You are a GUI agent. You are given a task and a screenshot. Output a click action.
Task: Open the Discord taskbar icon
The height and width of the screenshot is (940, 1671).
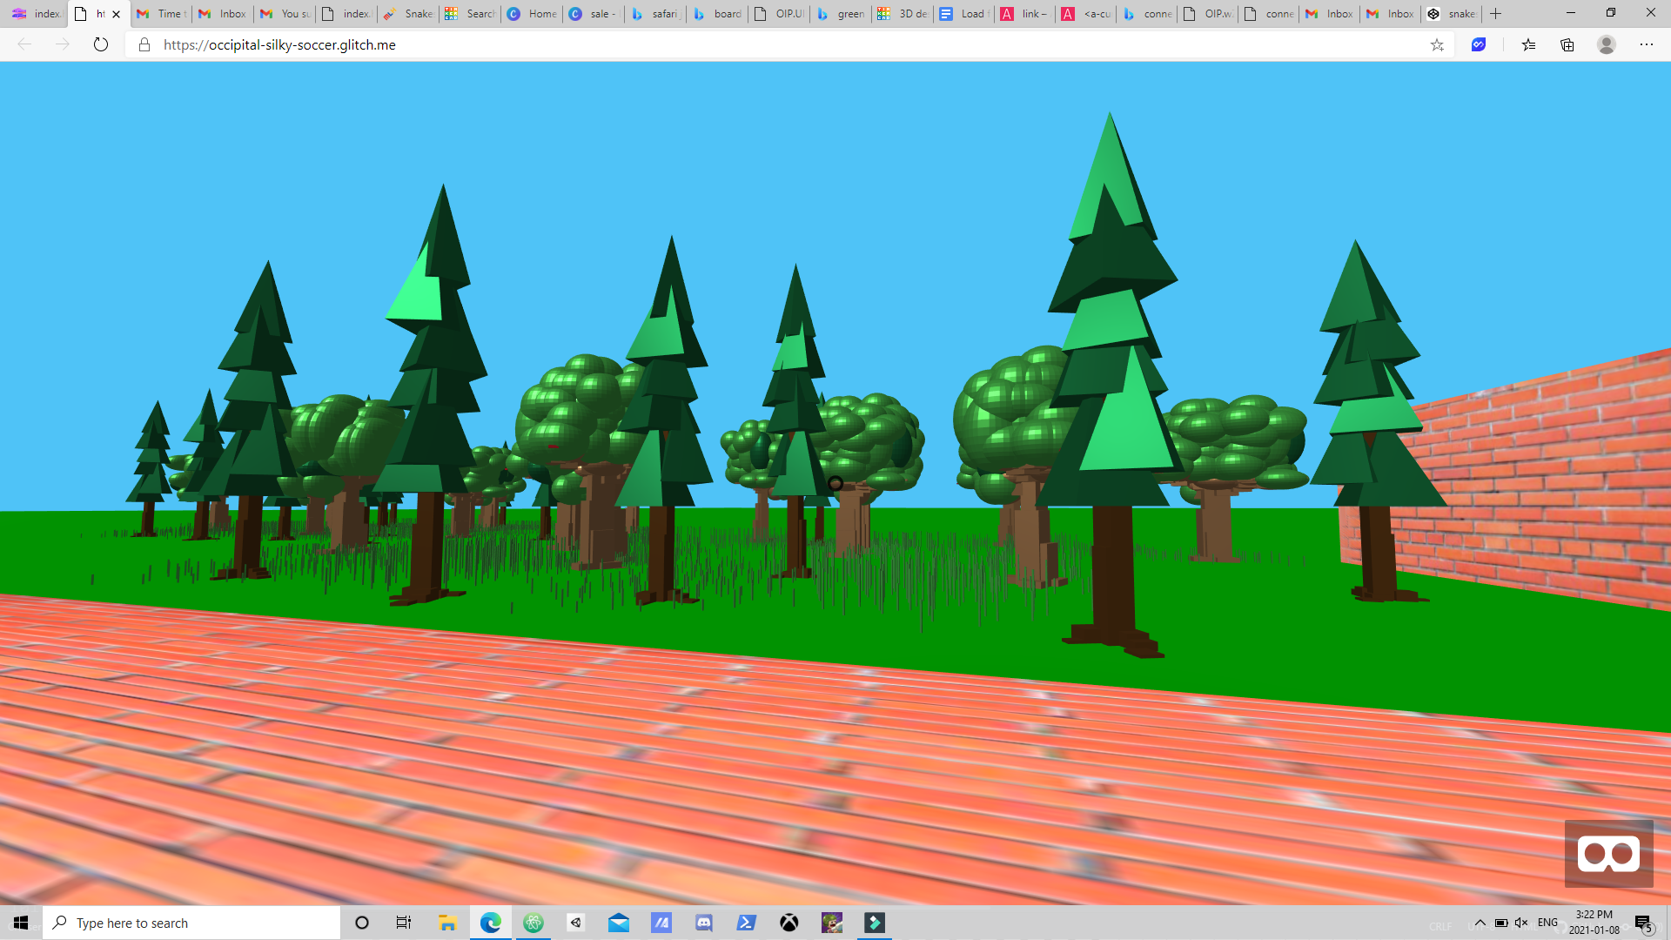click(704, 923)
